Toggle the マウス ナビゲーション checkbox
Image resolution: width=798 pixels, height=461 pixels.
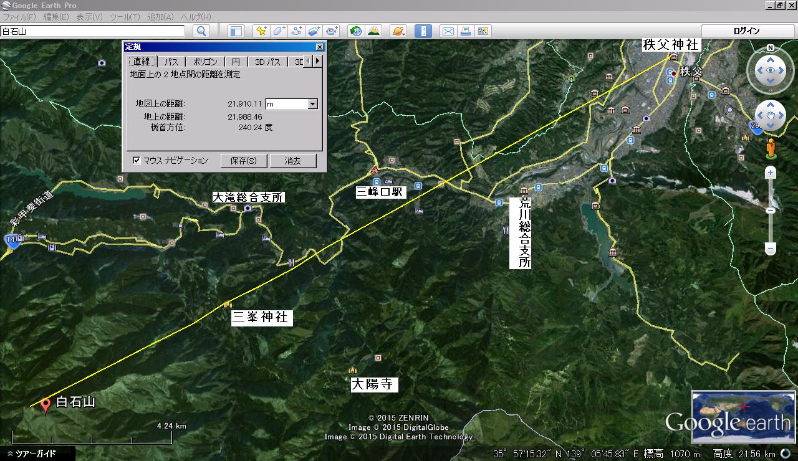coord(137,161)
